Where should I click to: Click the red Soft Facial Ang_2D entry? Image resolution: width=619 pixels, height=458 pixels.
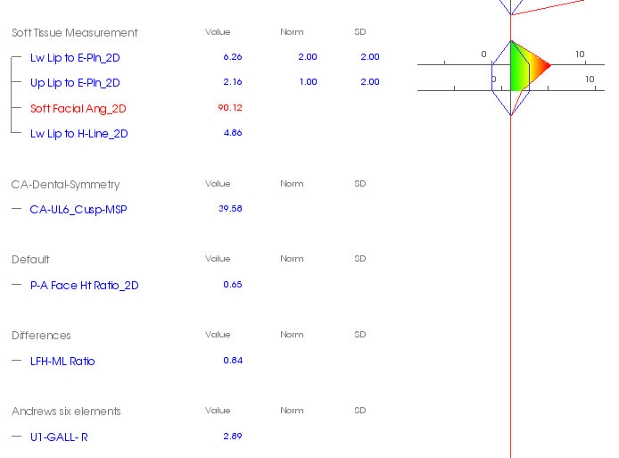78,108
